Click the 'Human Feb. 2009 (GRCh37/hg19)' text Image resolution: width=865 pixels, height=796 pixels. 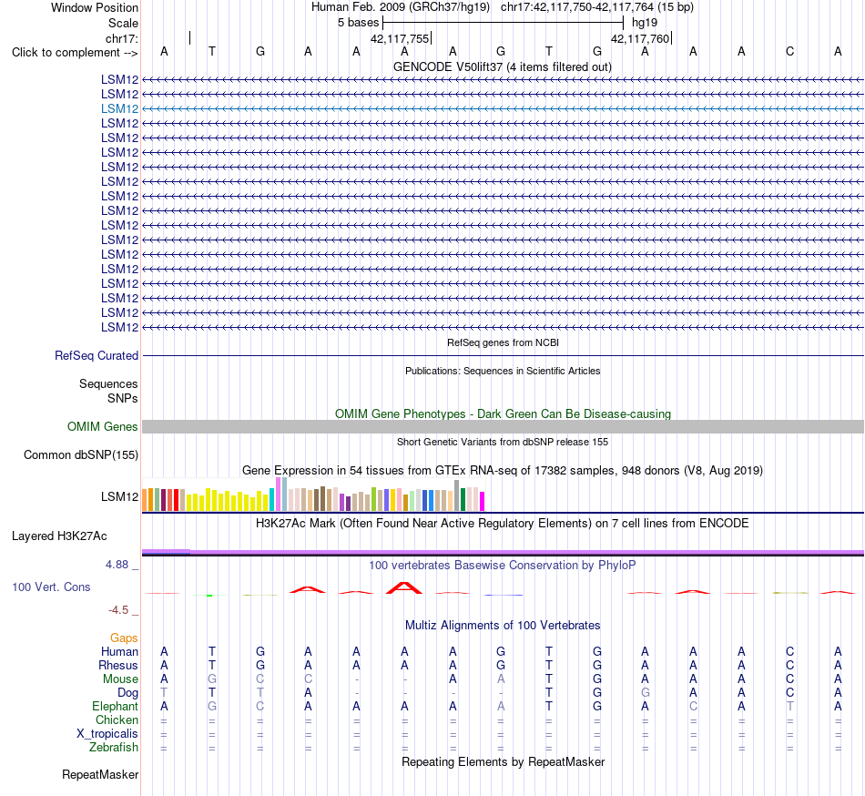[401, 7]
